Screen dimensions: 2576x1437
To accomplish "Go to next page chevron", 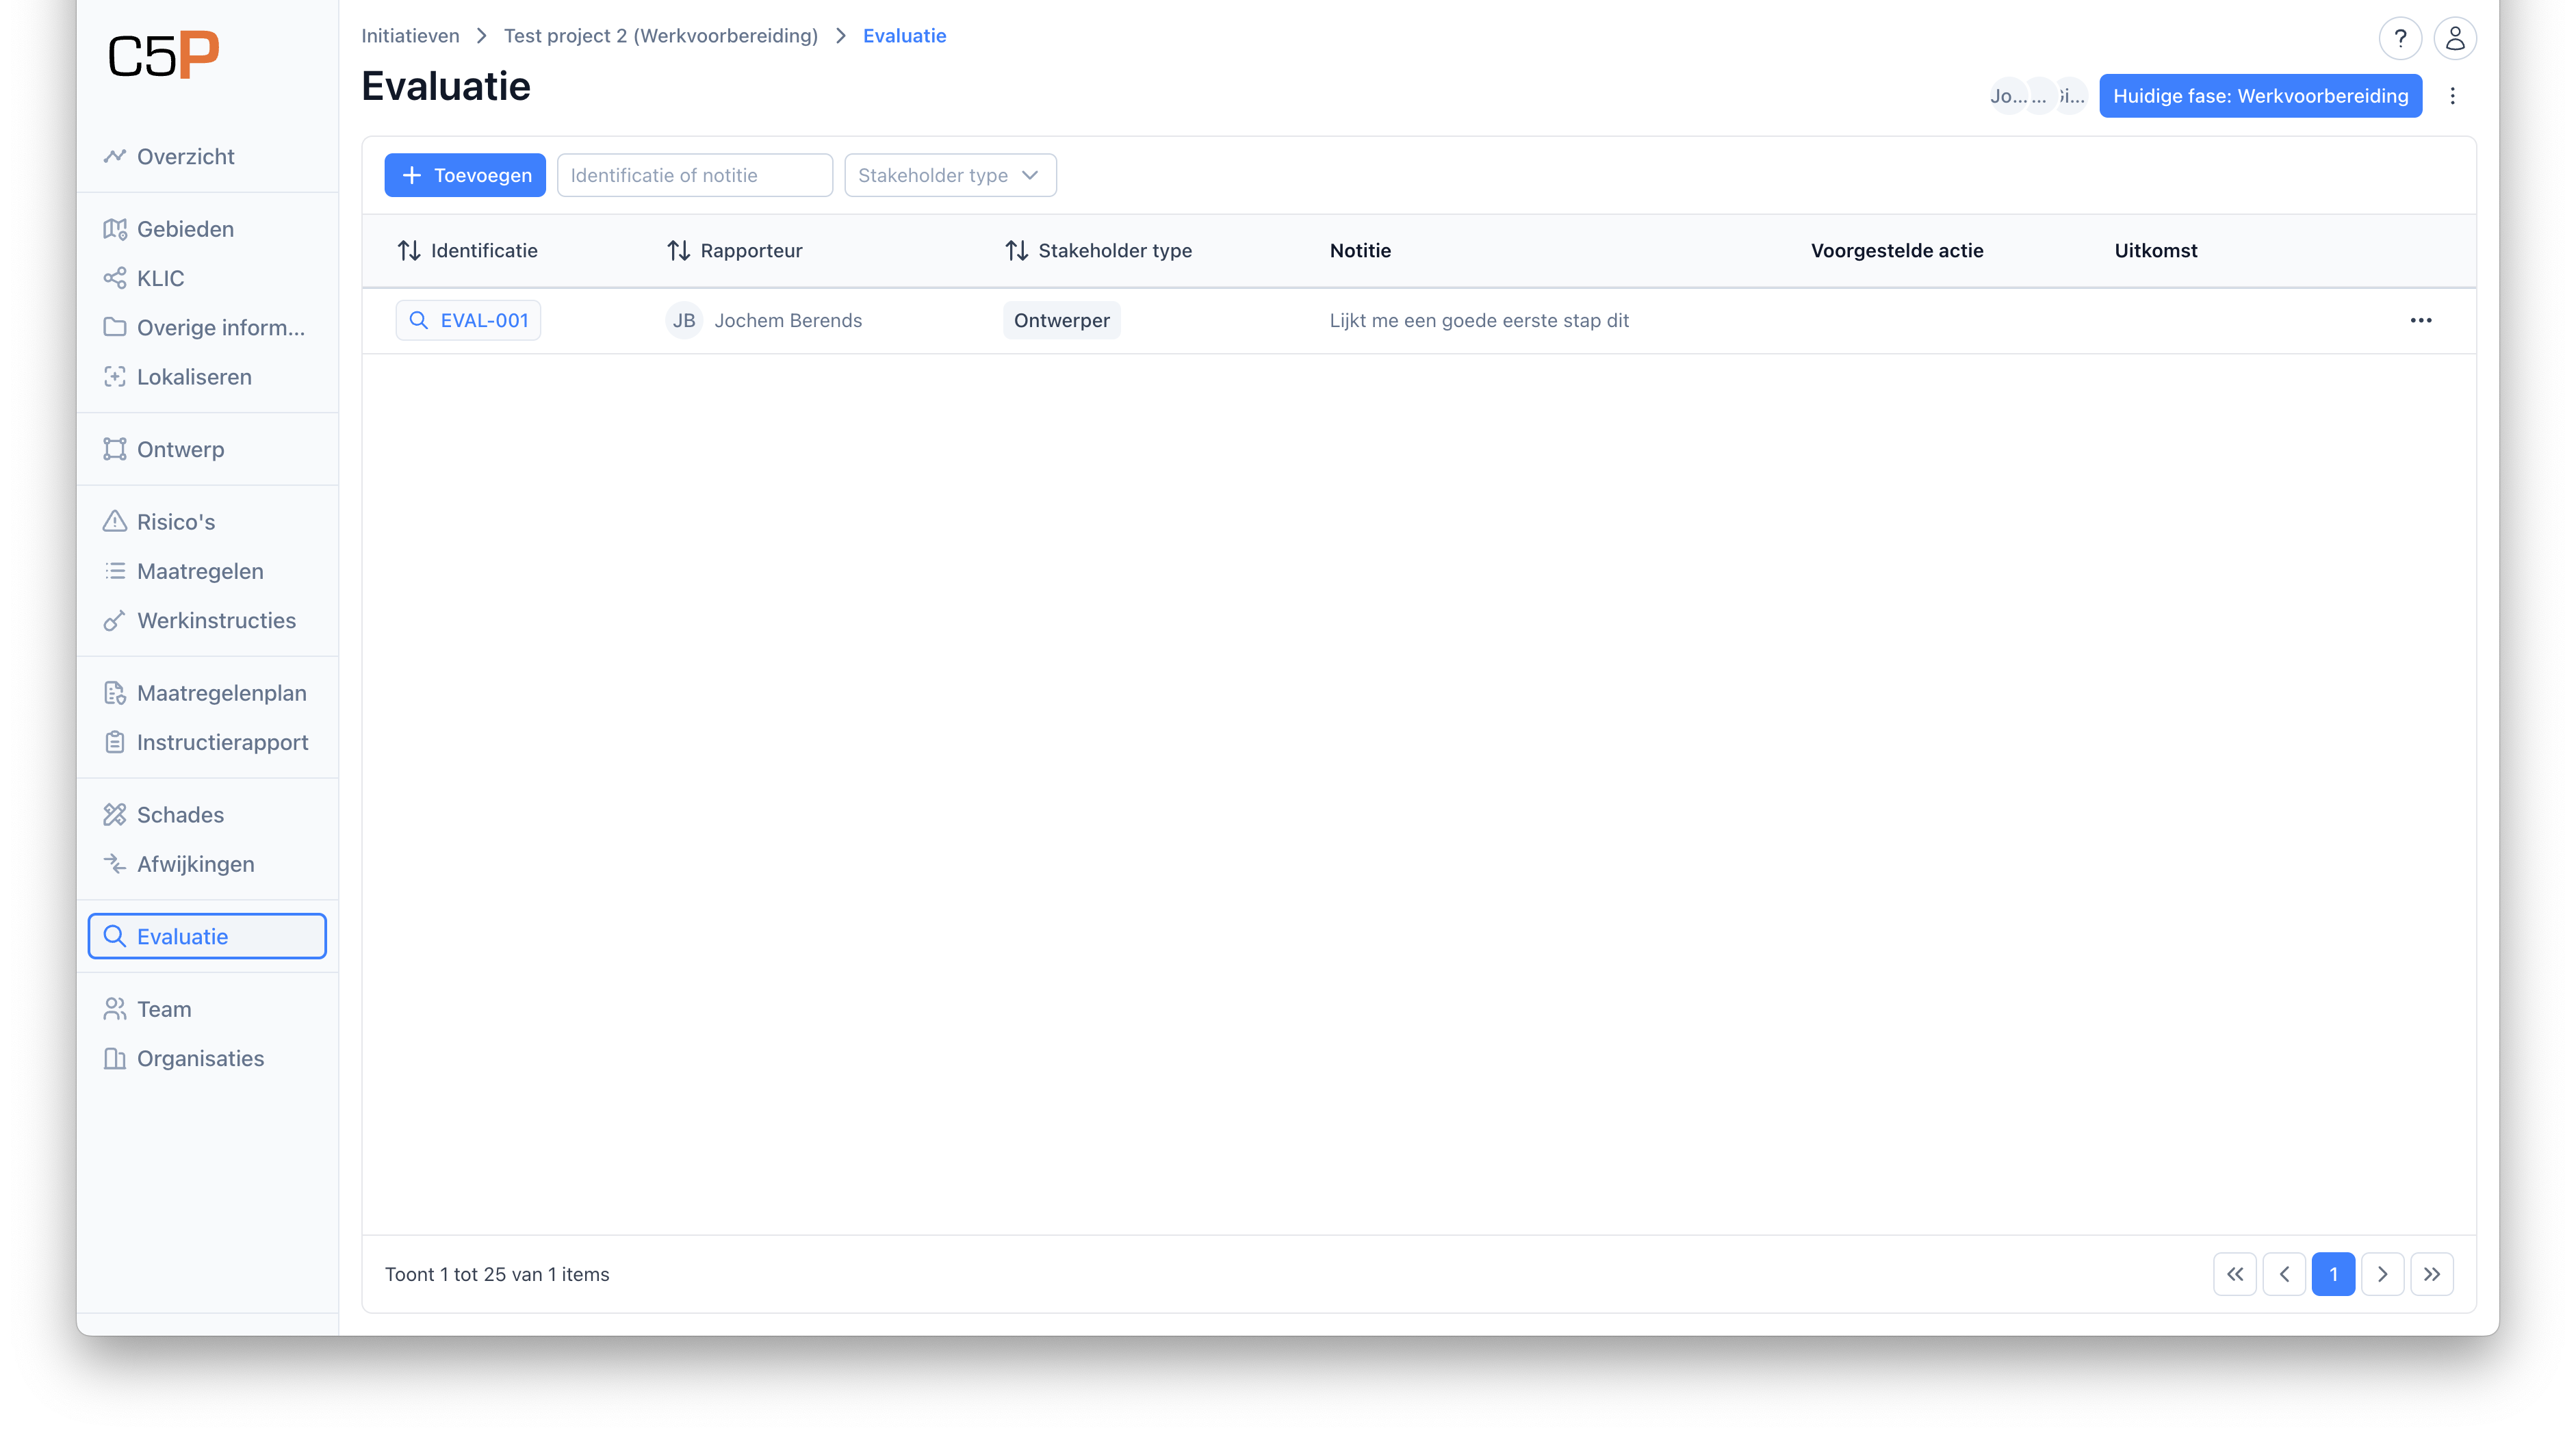I will pyautogui.click(x=2382, y=1274).
